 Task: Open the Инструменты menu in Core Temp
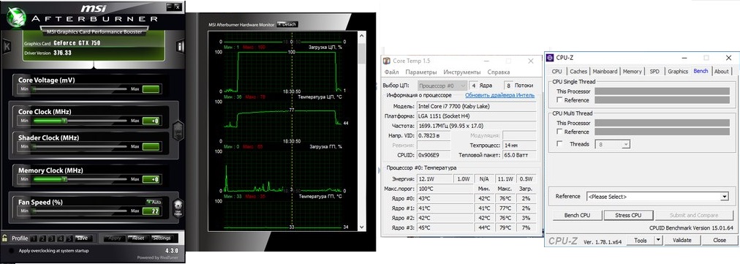[x=462, y=72]
